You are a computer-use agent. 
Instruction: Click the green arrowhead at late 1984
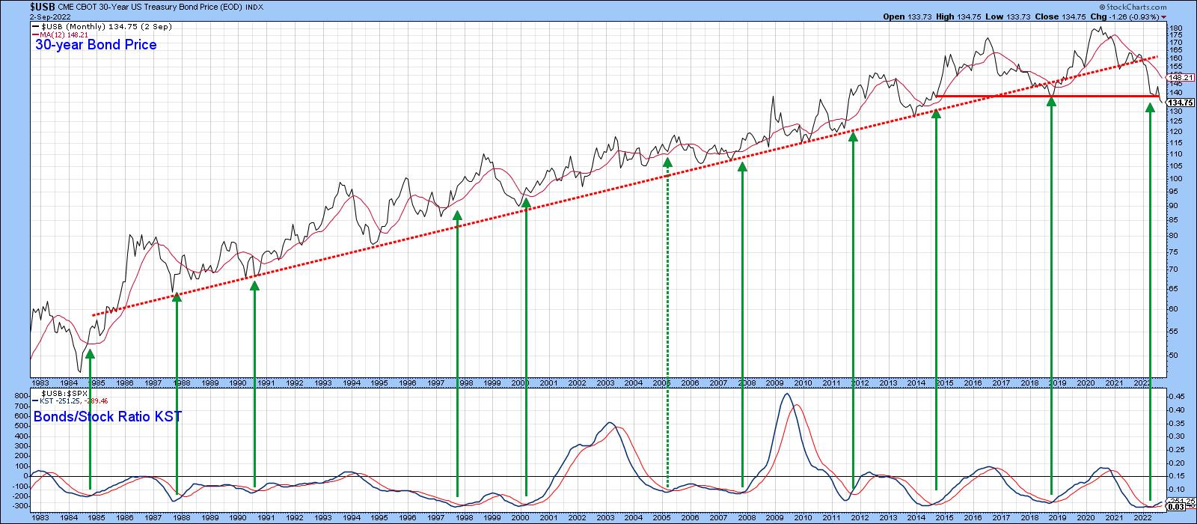click(90, 354)
